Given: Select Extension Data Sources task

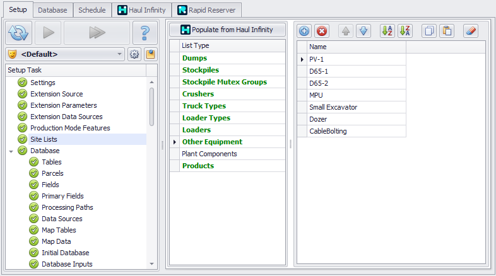Looking at the screenshot, I should (66, 117).
